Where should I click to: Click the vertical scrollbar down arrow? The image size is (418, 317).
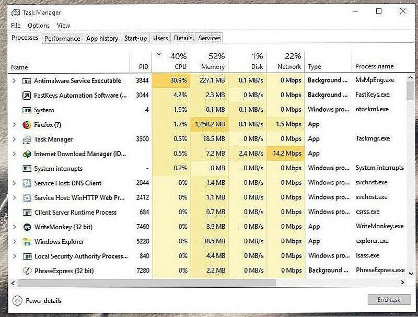tap(411, 273)
